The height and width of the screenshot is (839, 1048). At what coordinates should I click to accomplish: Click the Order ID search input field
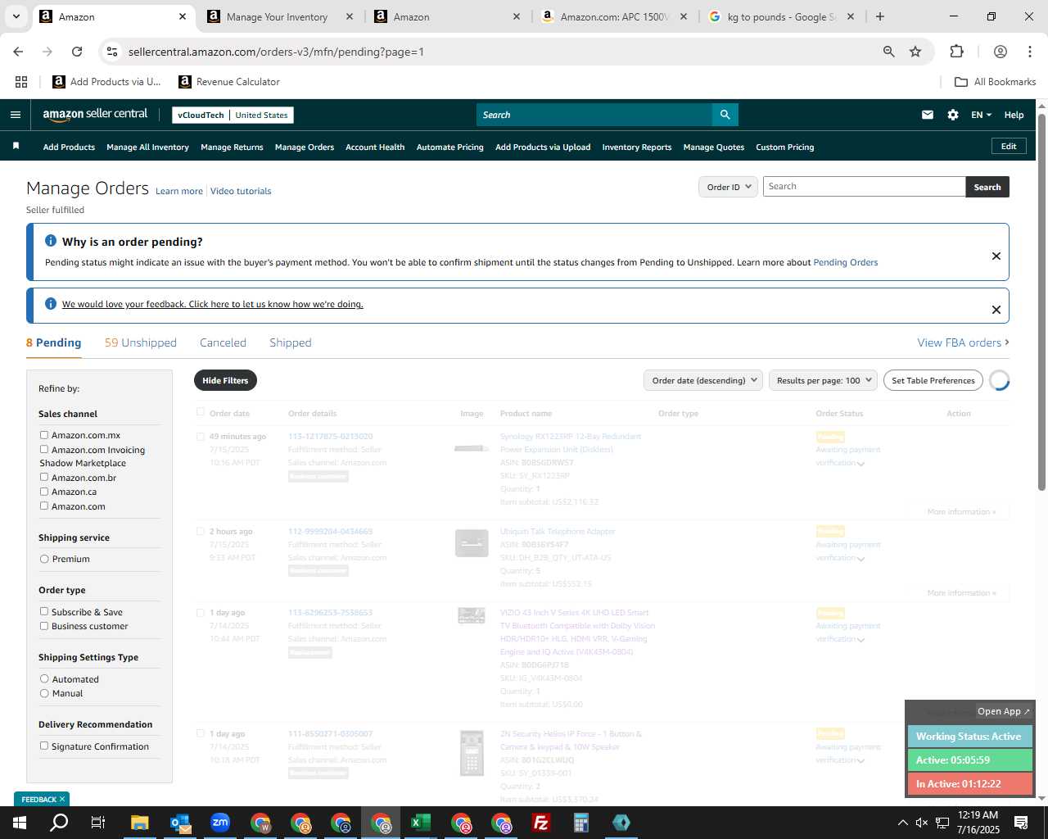pyautogui.click(x=865, y=187)
